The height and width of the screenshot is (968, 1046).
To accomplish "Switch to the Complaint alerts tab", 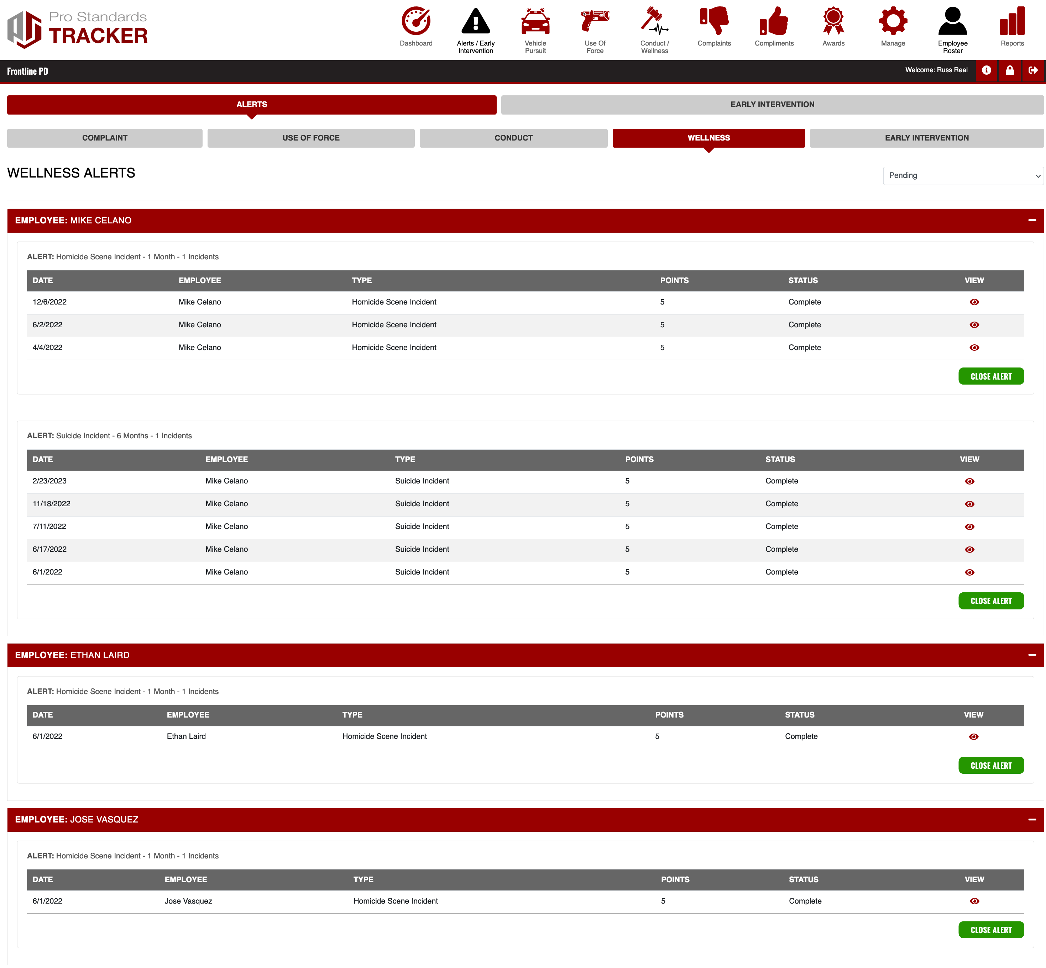I will 104,138.
